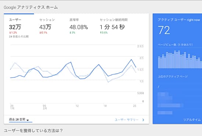Click the アクティブ ユーザー right now title

click(179, 20)
